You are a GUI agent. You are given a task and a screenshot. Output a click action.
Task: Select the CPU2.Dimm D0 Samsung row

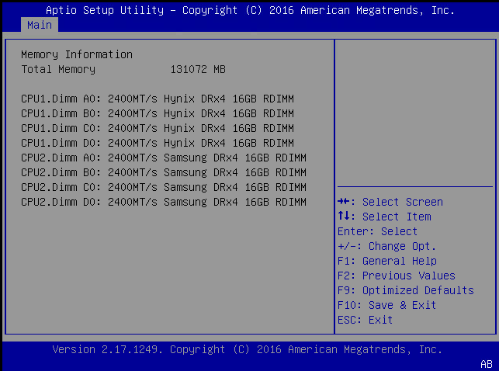[x=164, y=202]
